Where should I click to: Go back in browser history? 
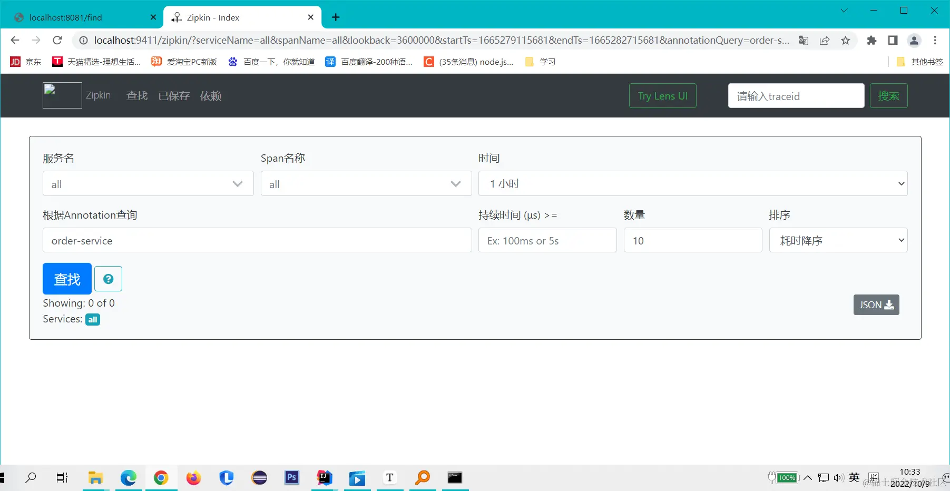[x=15, y=40]
